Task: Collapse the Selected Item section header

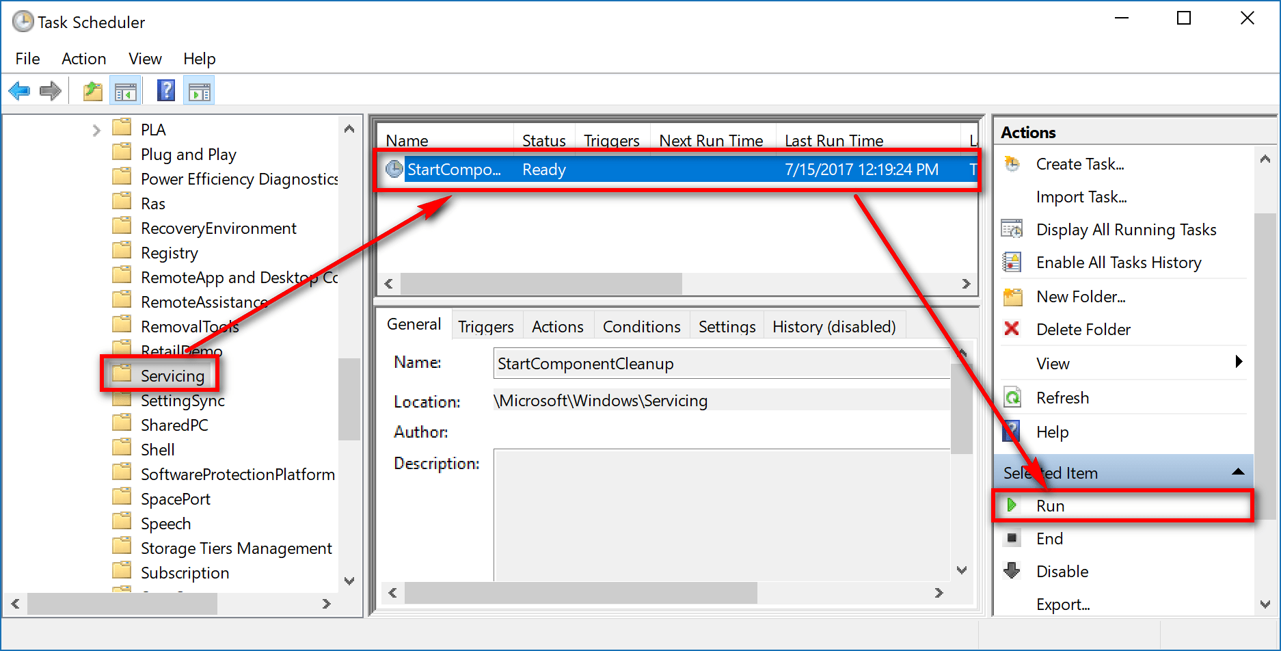Action: (x=1238, y=472)
